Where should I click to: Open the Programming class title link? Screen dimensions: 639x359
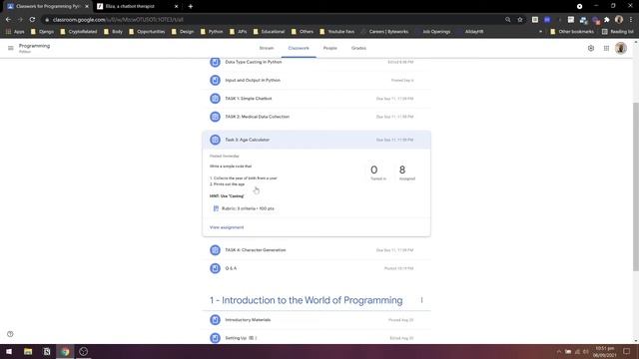34,46
